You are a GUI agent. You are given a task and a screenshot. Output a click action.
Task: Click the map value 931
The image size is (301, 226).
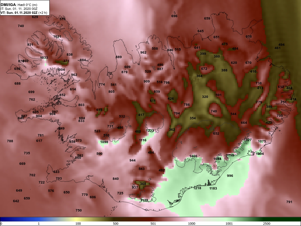(30, 45)
